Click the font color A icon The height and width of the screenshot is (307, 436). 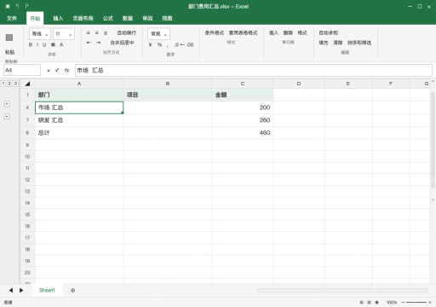coord(61,44)
